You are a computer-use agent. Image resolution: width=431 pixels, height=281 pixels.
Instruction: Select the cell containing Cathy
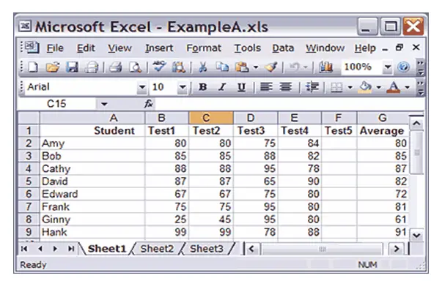[x=92, y=169]
